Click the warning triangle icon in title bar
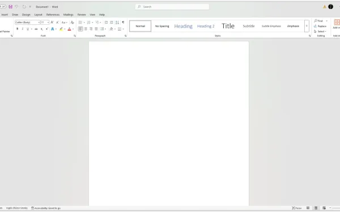Screen dimensions: 340x212 point(324,7)
